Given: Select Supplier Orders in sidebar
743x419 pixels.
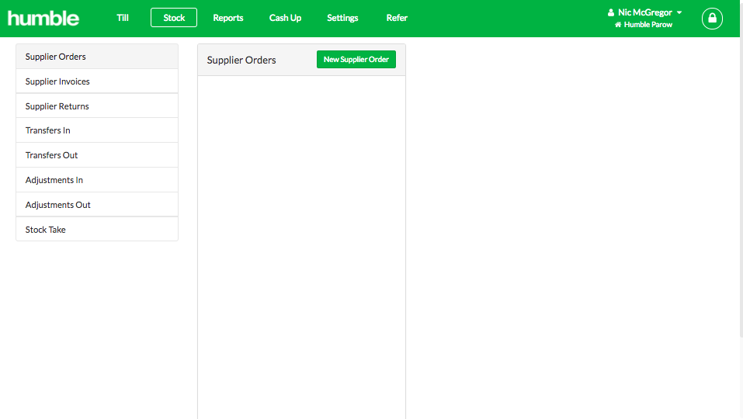Looking at the screenshot, I should point(97,57).
